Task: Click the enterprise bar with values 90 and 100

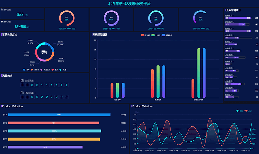Action: click(239, 38)
